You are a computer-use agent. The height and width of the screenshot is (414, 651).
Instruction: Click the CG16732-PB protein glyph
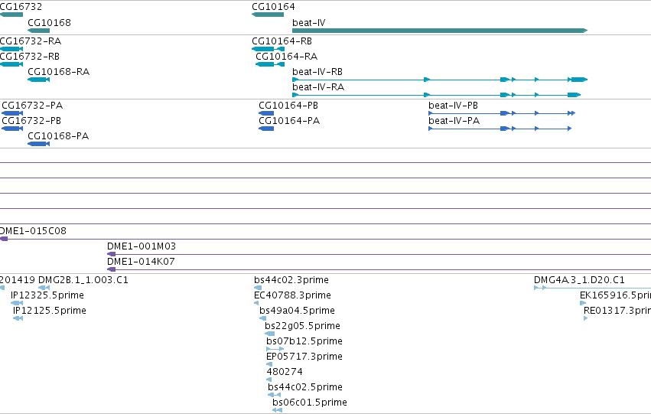tap(12, 129)
